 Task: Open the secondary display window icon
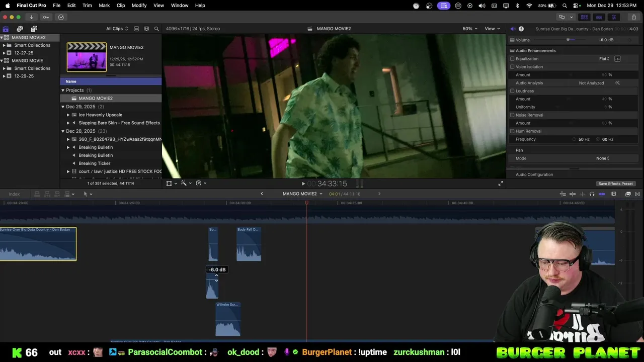(x=561, y=17)
